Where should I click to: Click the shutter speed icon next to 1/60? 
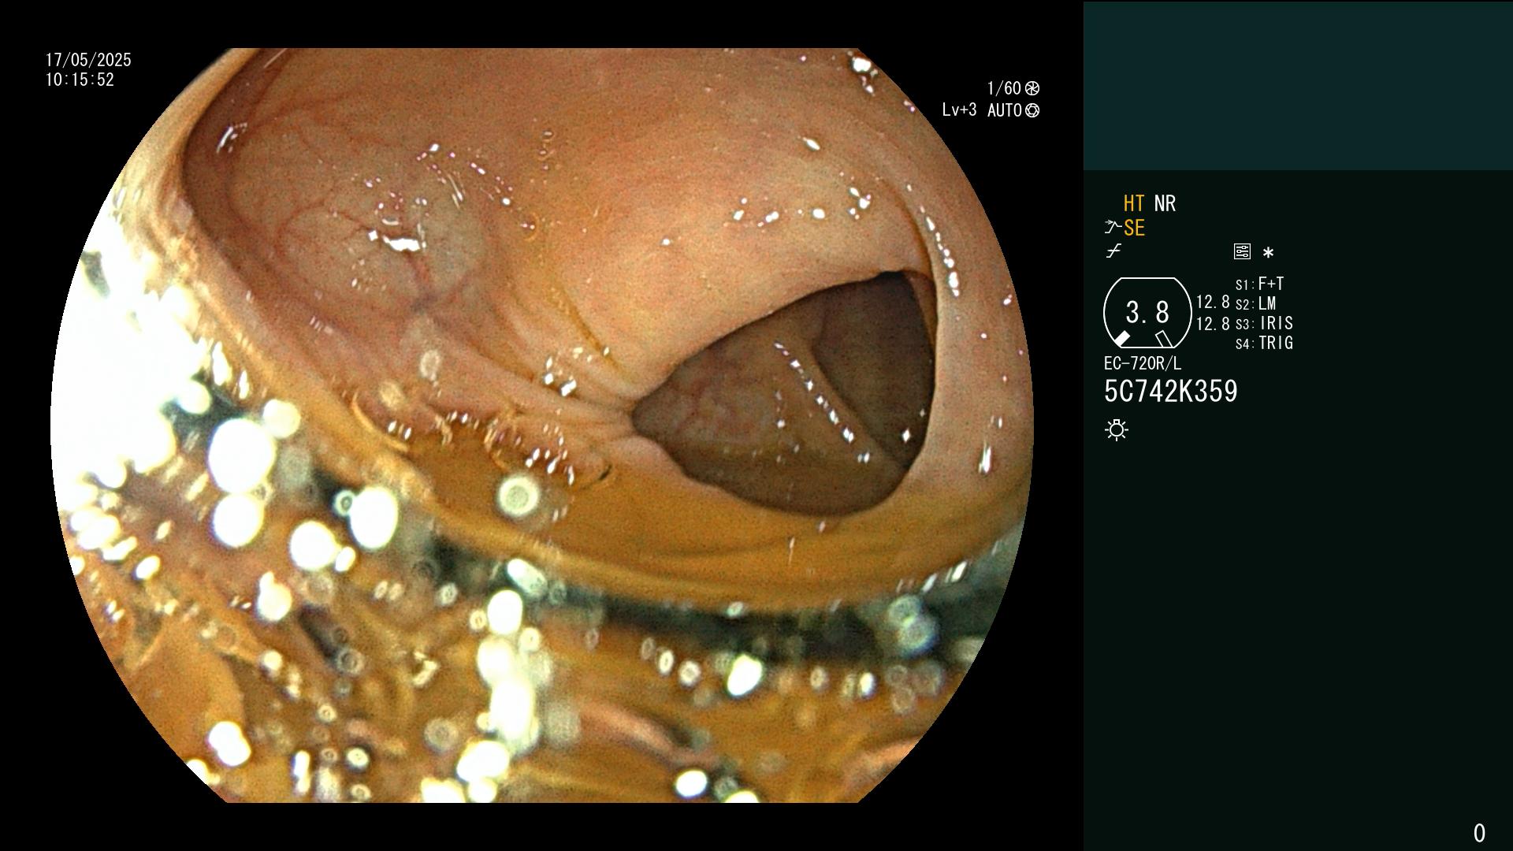click(x=1032, y=88)
